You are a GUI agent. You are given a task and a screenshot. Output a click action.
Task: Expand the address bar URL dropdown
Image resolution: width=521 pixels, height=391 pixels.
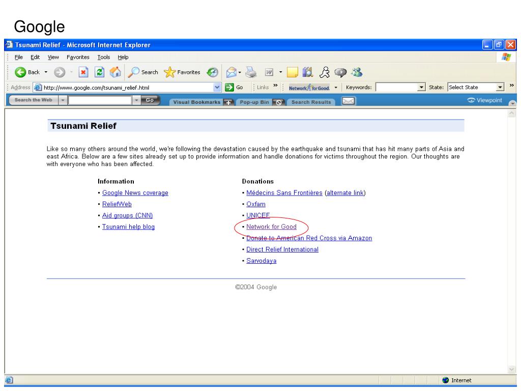pos(217,88)
